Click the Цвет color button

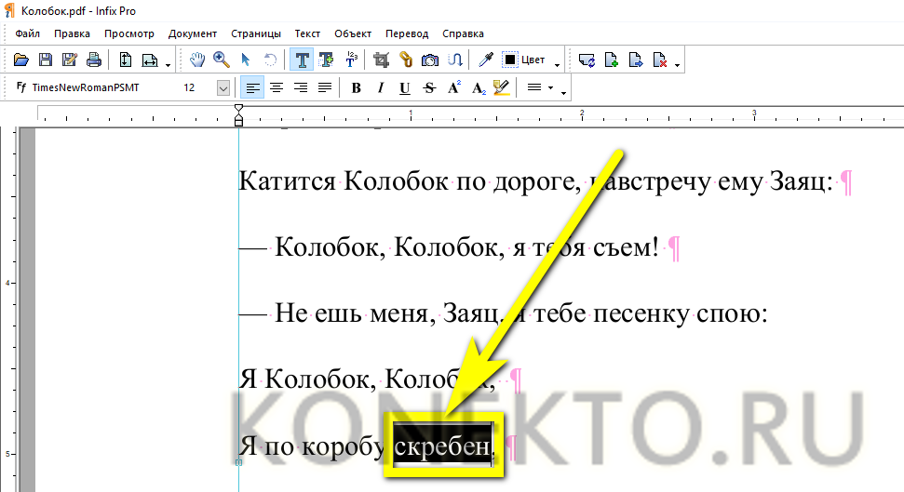pos(533,60)
